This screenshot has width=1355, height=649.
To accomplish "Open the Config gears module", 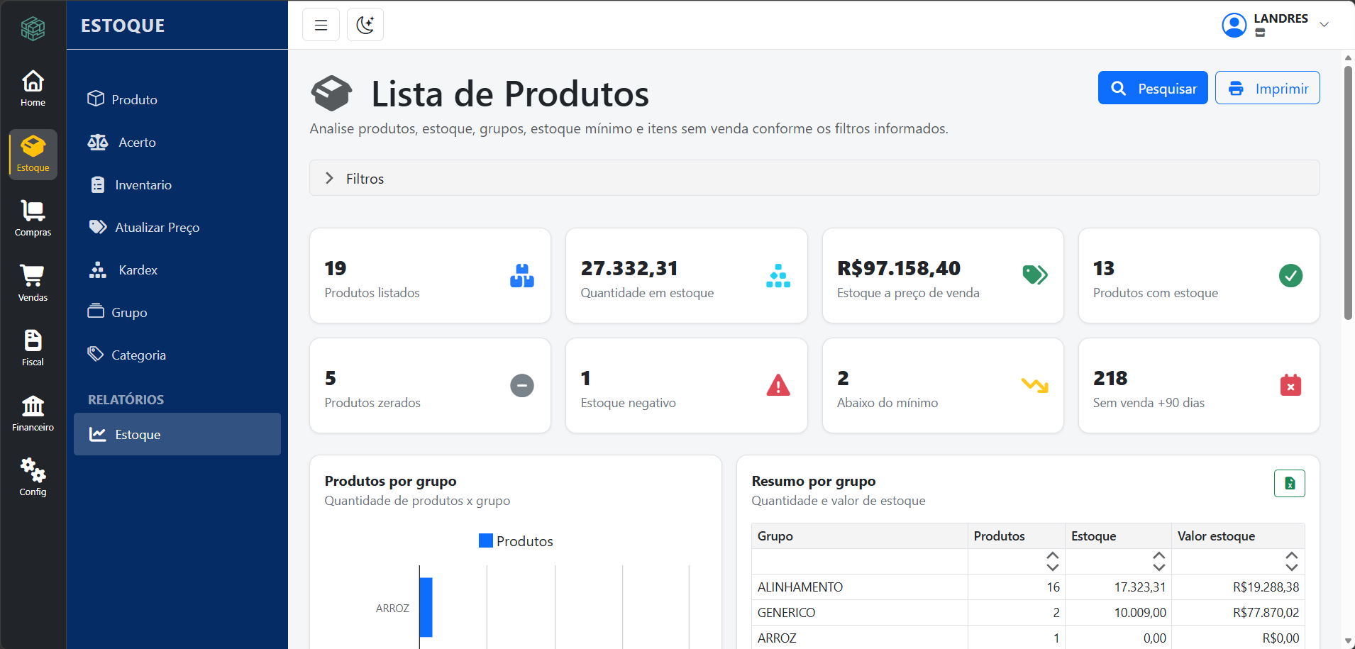I will click(33, 478).
